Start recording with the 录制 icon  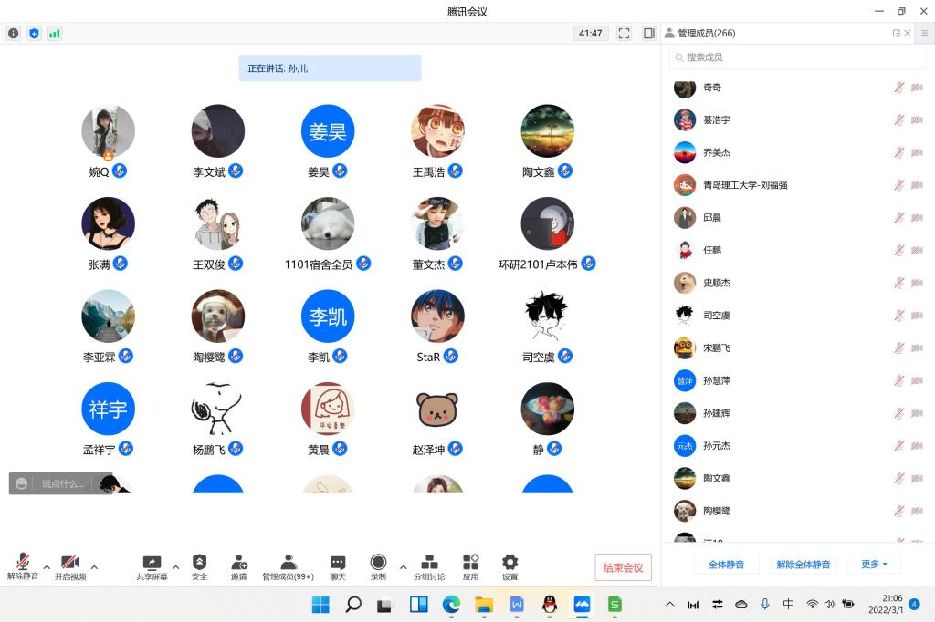pos(378,563)
